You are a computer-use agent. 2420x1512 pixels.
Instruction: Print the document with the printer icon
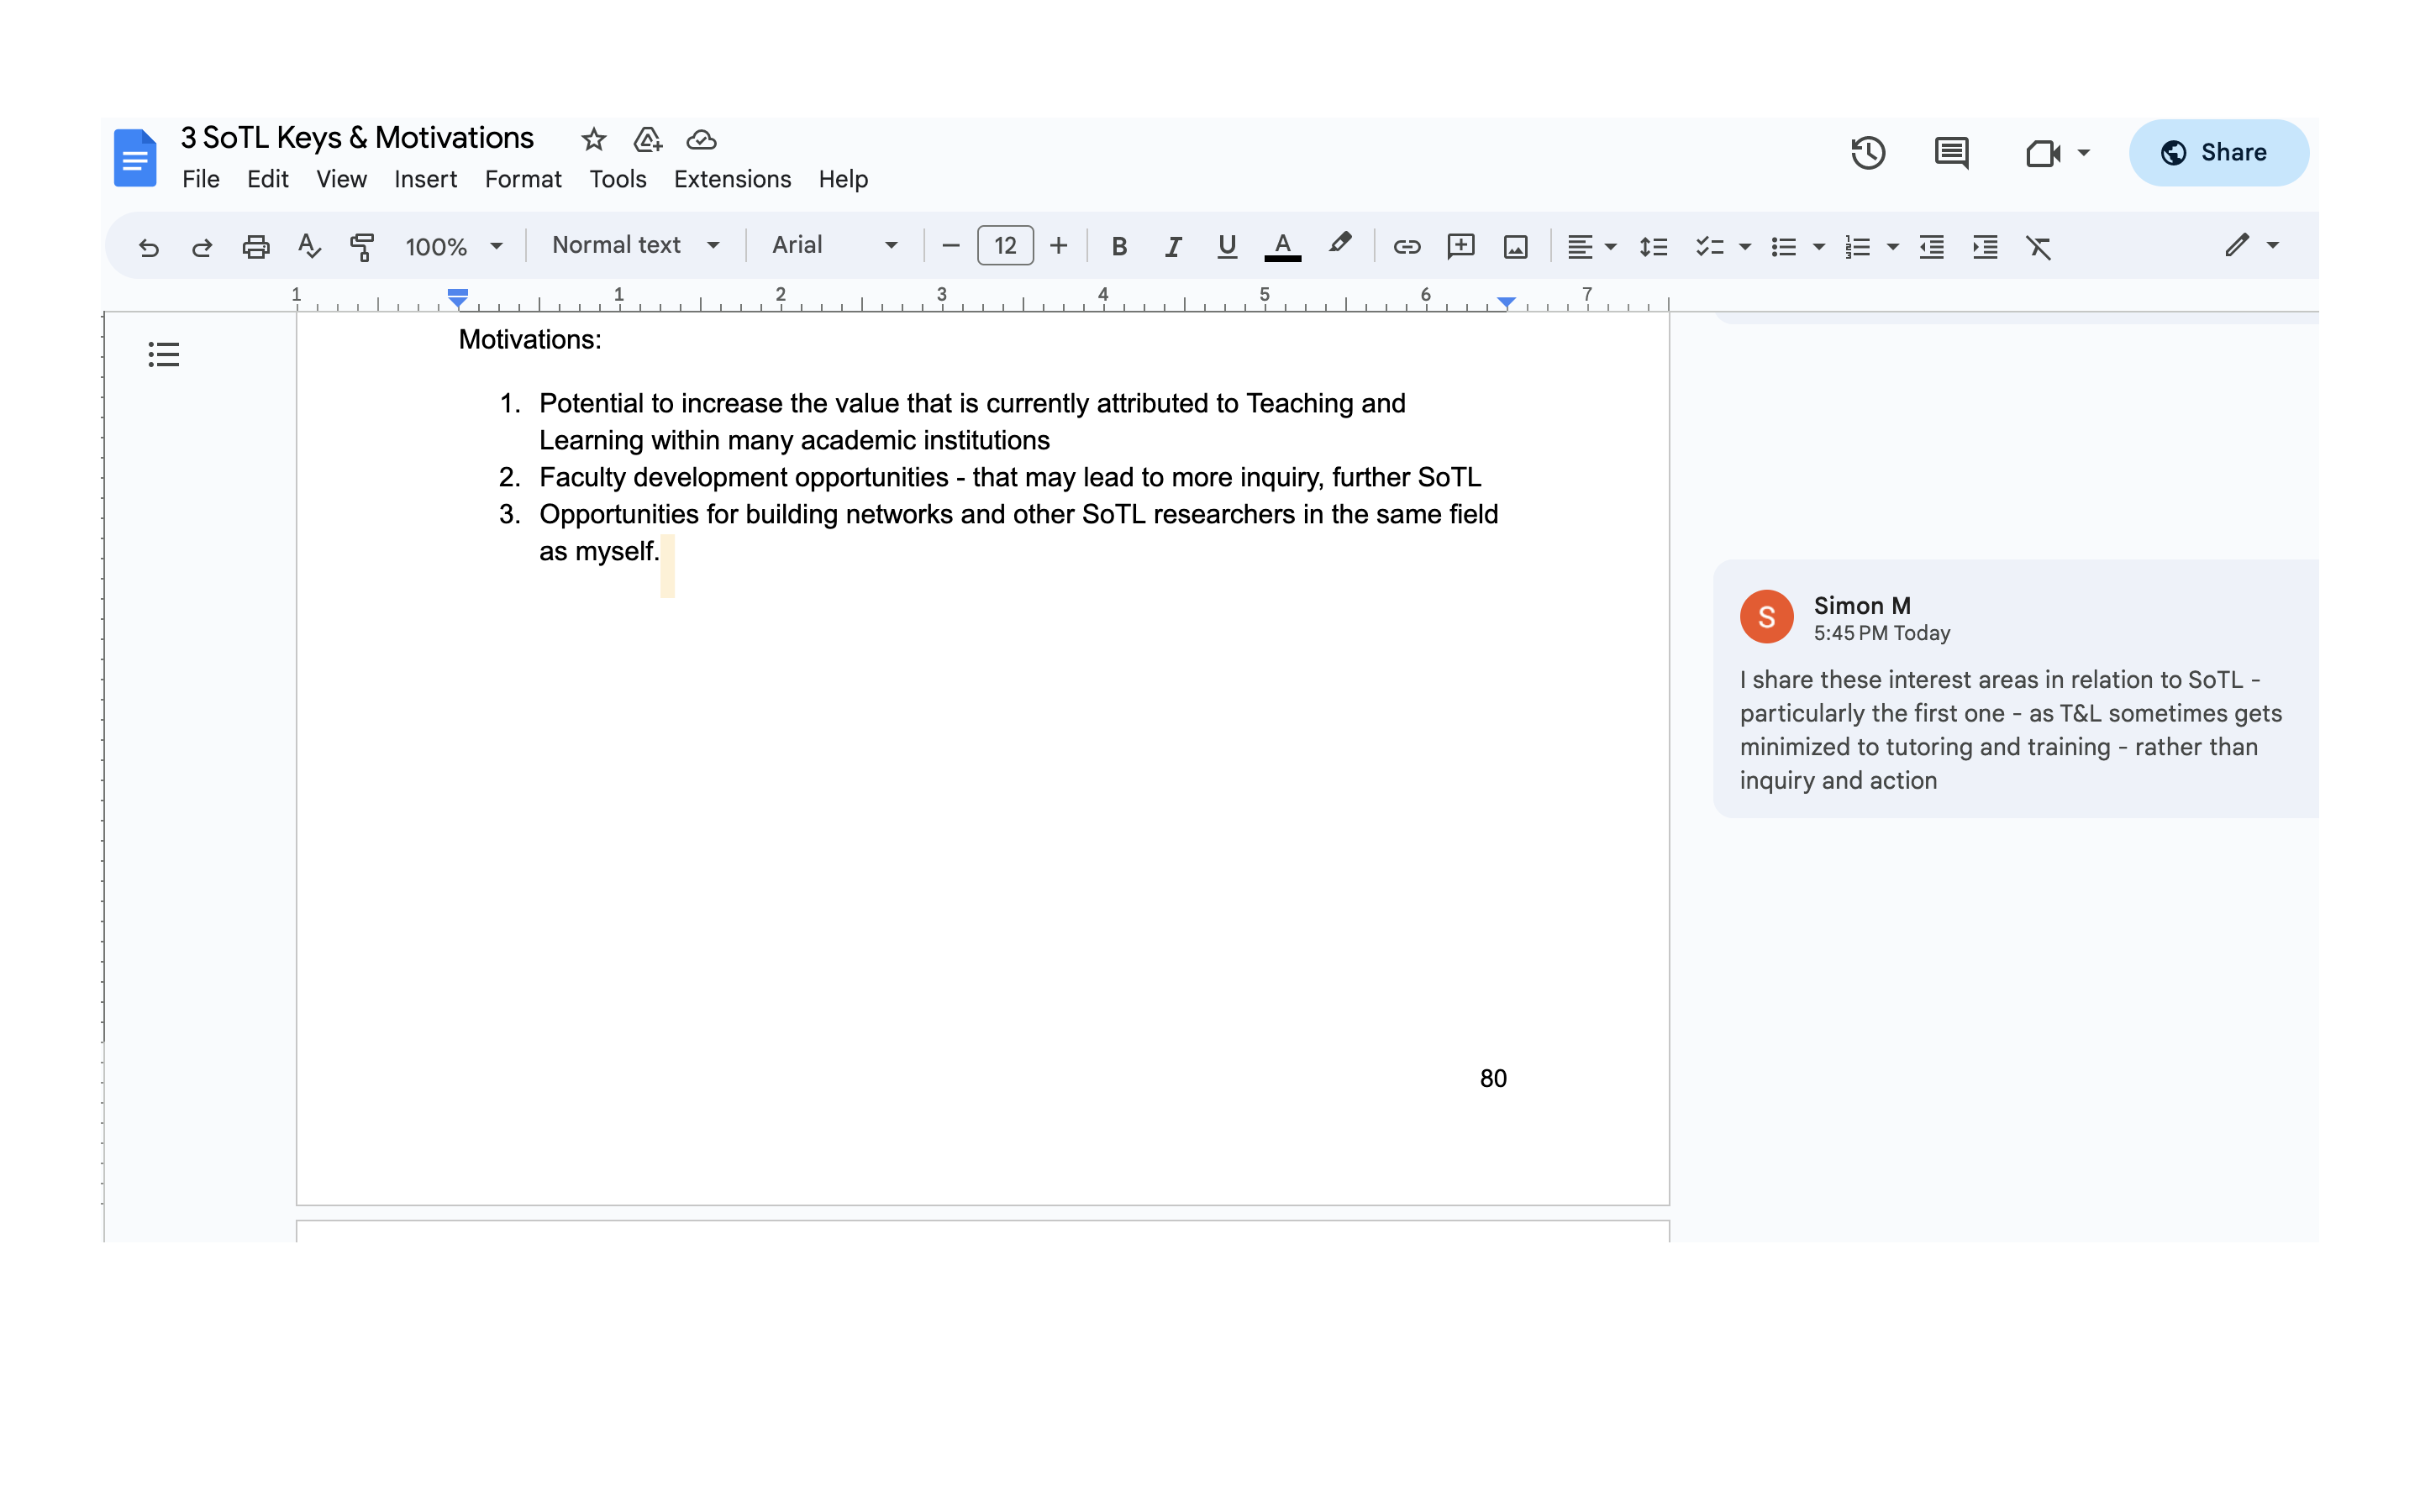(x=256, y=247)
